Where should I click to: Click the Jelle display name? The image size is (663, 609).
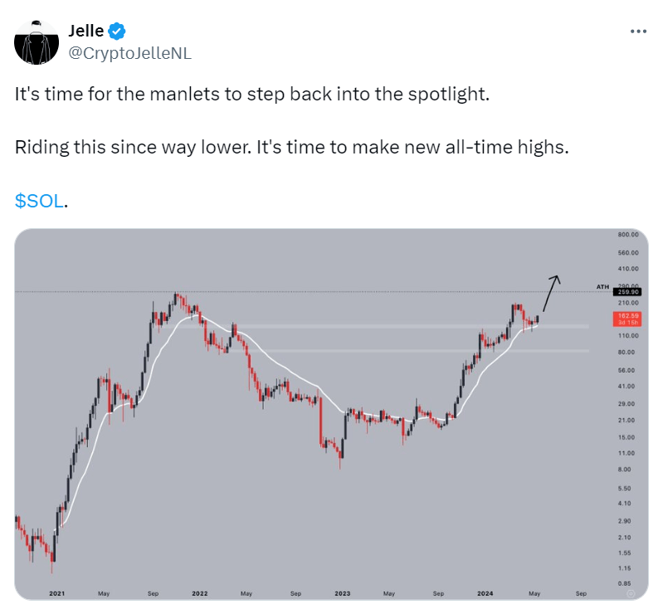(x=85, y=32)
